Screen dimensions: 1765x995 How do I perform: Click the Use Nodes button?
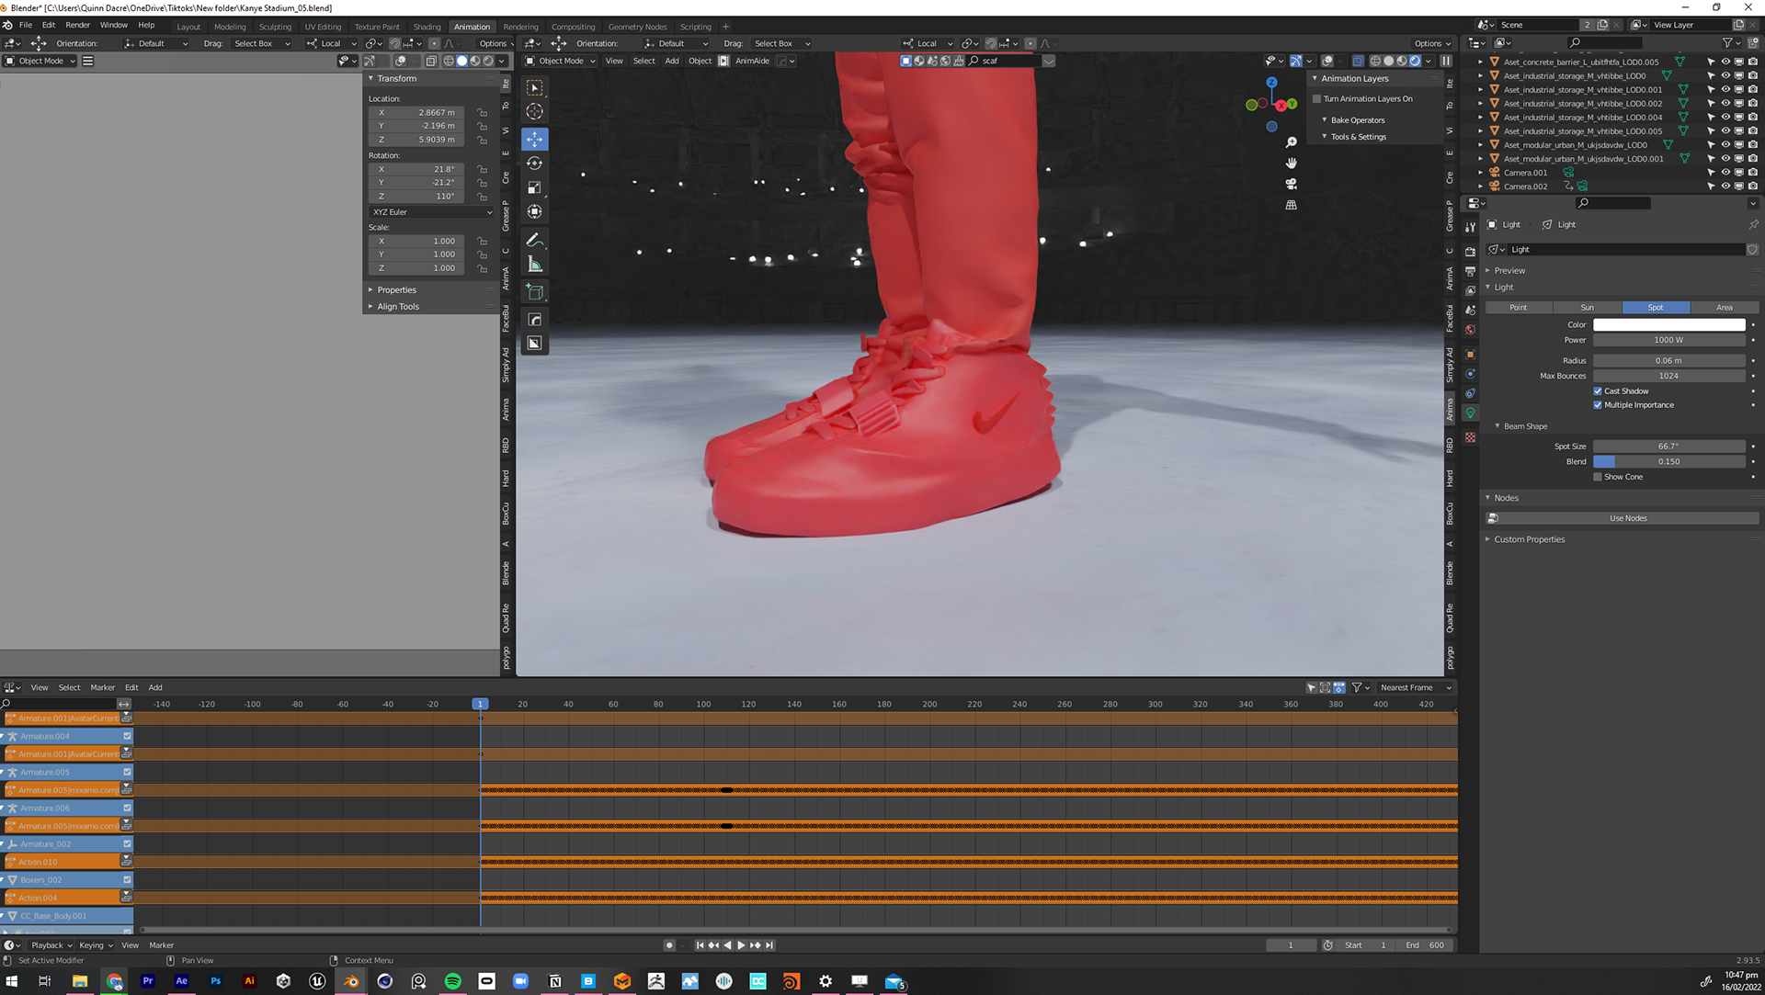1627,518
